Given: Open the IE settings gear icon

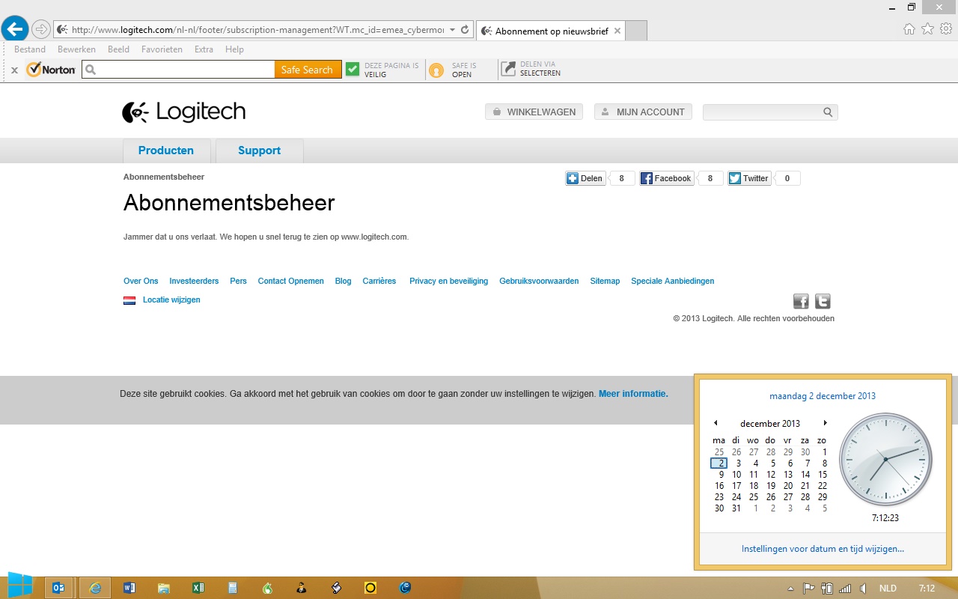Looking at the screenshot, I should pyautogui.click(x=945, y=29).
